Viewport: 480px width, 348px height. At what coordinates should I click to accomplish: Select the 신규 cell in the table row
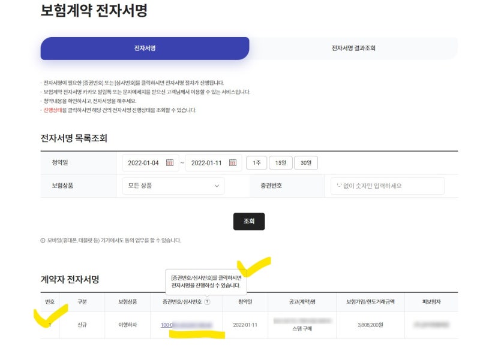pyautogui.click(x=82, y=325)
